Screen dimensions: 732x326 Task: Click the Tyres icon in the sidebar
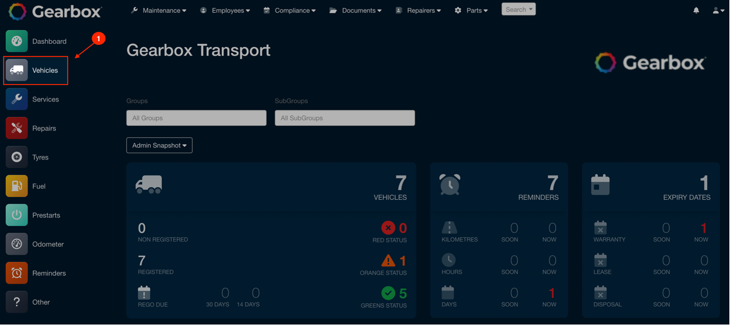pyautogui.click(x=16, y=157)
